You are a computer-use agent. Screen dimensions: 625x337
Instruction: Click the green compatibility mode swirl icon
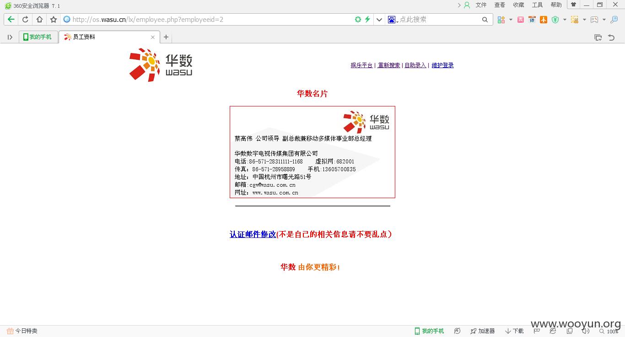(x=358, y=20)
